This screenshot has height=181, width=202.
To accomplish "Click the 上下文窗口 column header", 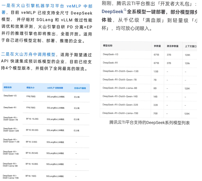I will (191, 46).
